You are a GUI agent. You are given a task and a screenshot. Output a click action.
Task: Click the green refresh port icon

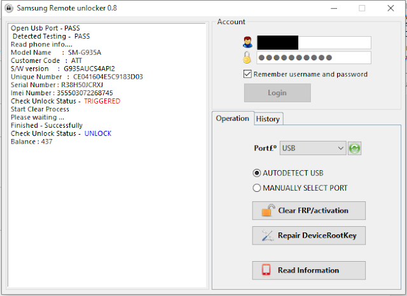click(354, 148)
